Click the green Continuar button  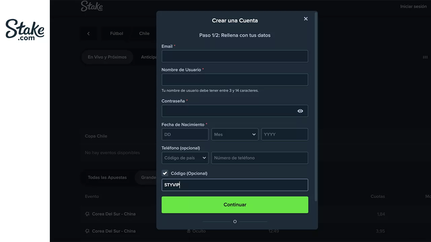coord(235,205)
